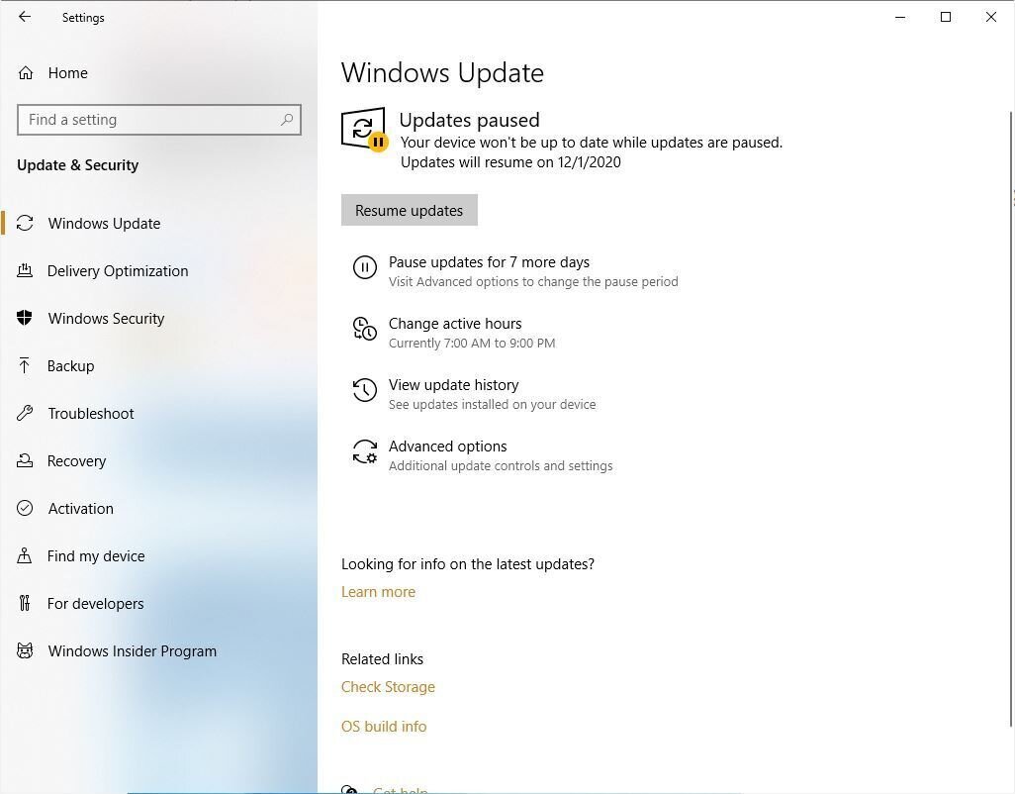Click 'See updates installed on your device' text
1015x794 pixels.
point(492,405)
